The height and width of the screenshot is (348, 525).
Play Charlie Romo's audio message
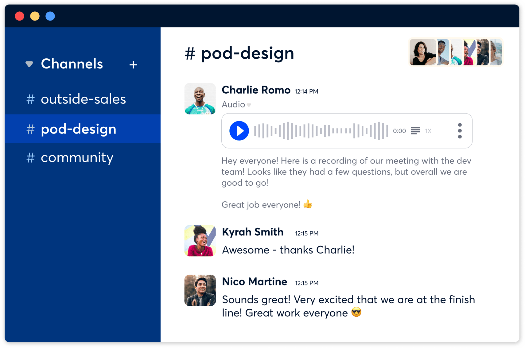point(239,131)
